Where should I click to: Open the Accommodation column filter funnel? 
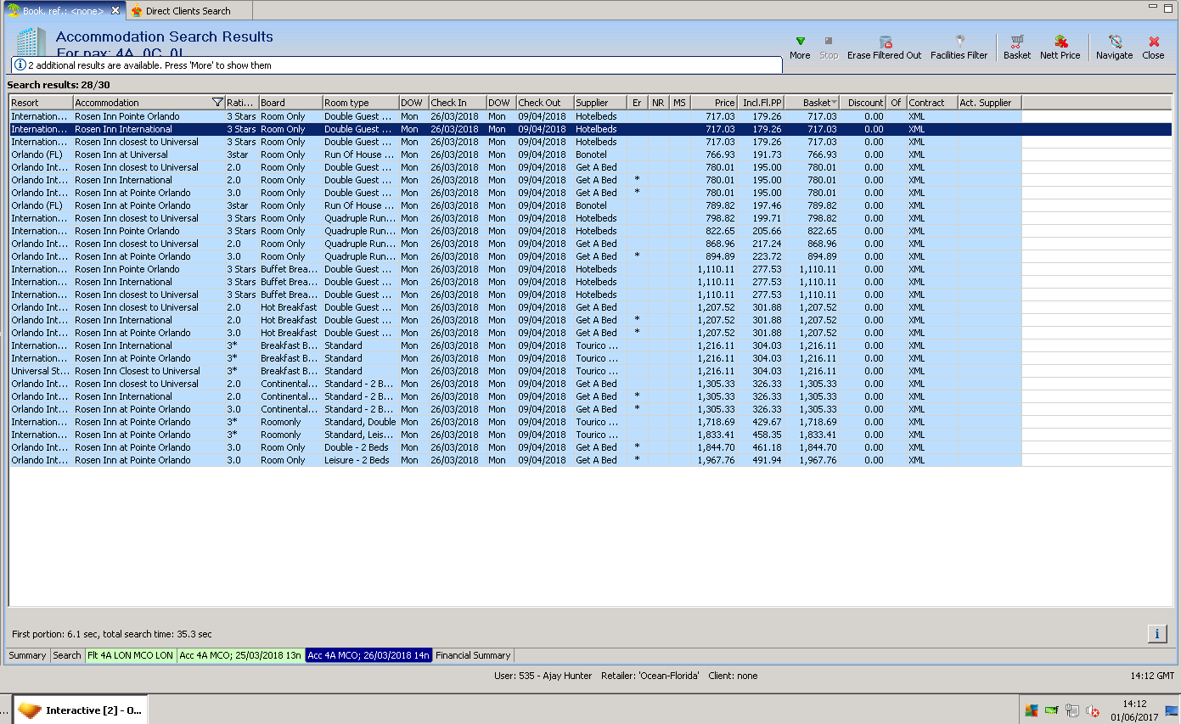217,103
